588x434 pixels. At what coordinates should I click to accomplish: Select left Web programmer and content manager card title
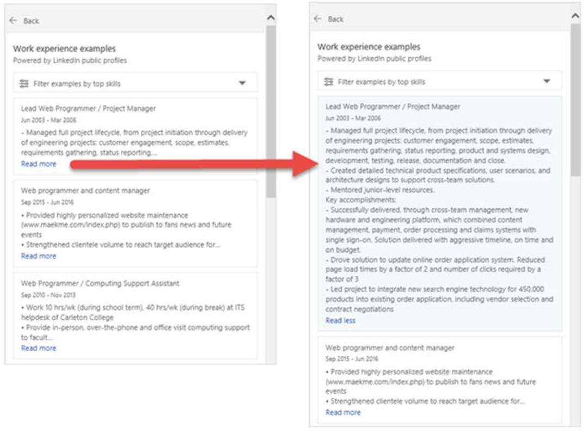[x=85, y=190]
